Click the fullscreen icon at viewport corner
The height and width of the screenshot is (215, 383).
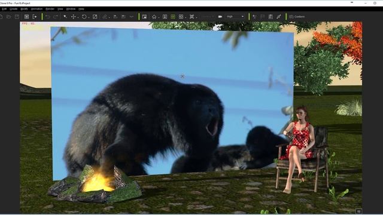pos(358,211)
